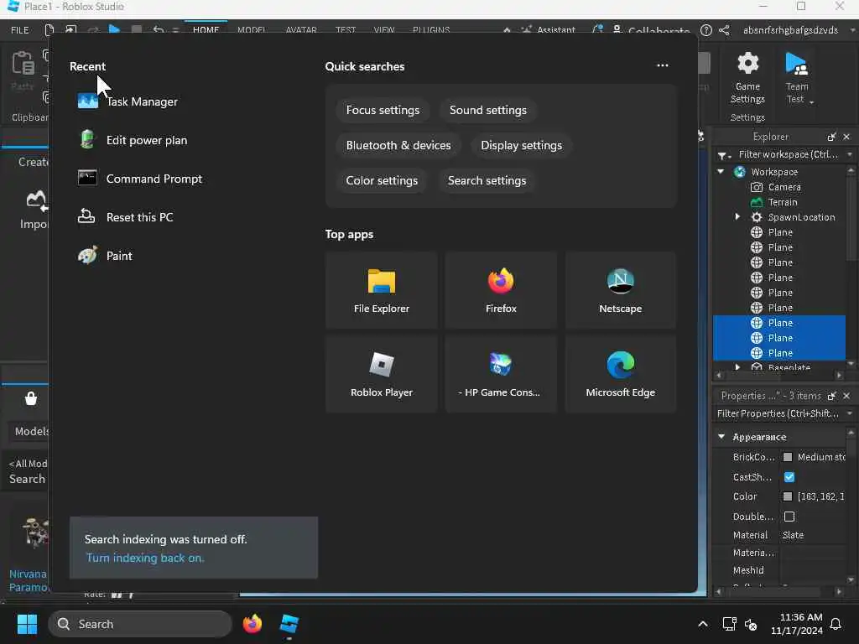Open Explorer filter dropdown arrow
This screenshot has width=859, height=644.
pyautogui.click(x=850, y=154)
